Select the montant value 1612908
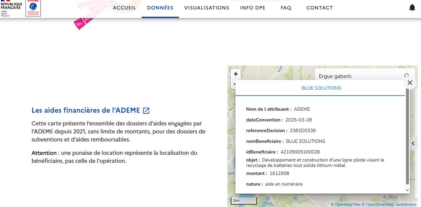The width and height of the screenshot is (421, 207). 279,173
